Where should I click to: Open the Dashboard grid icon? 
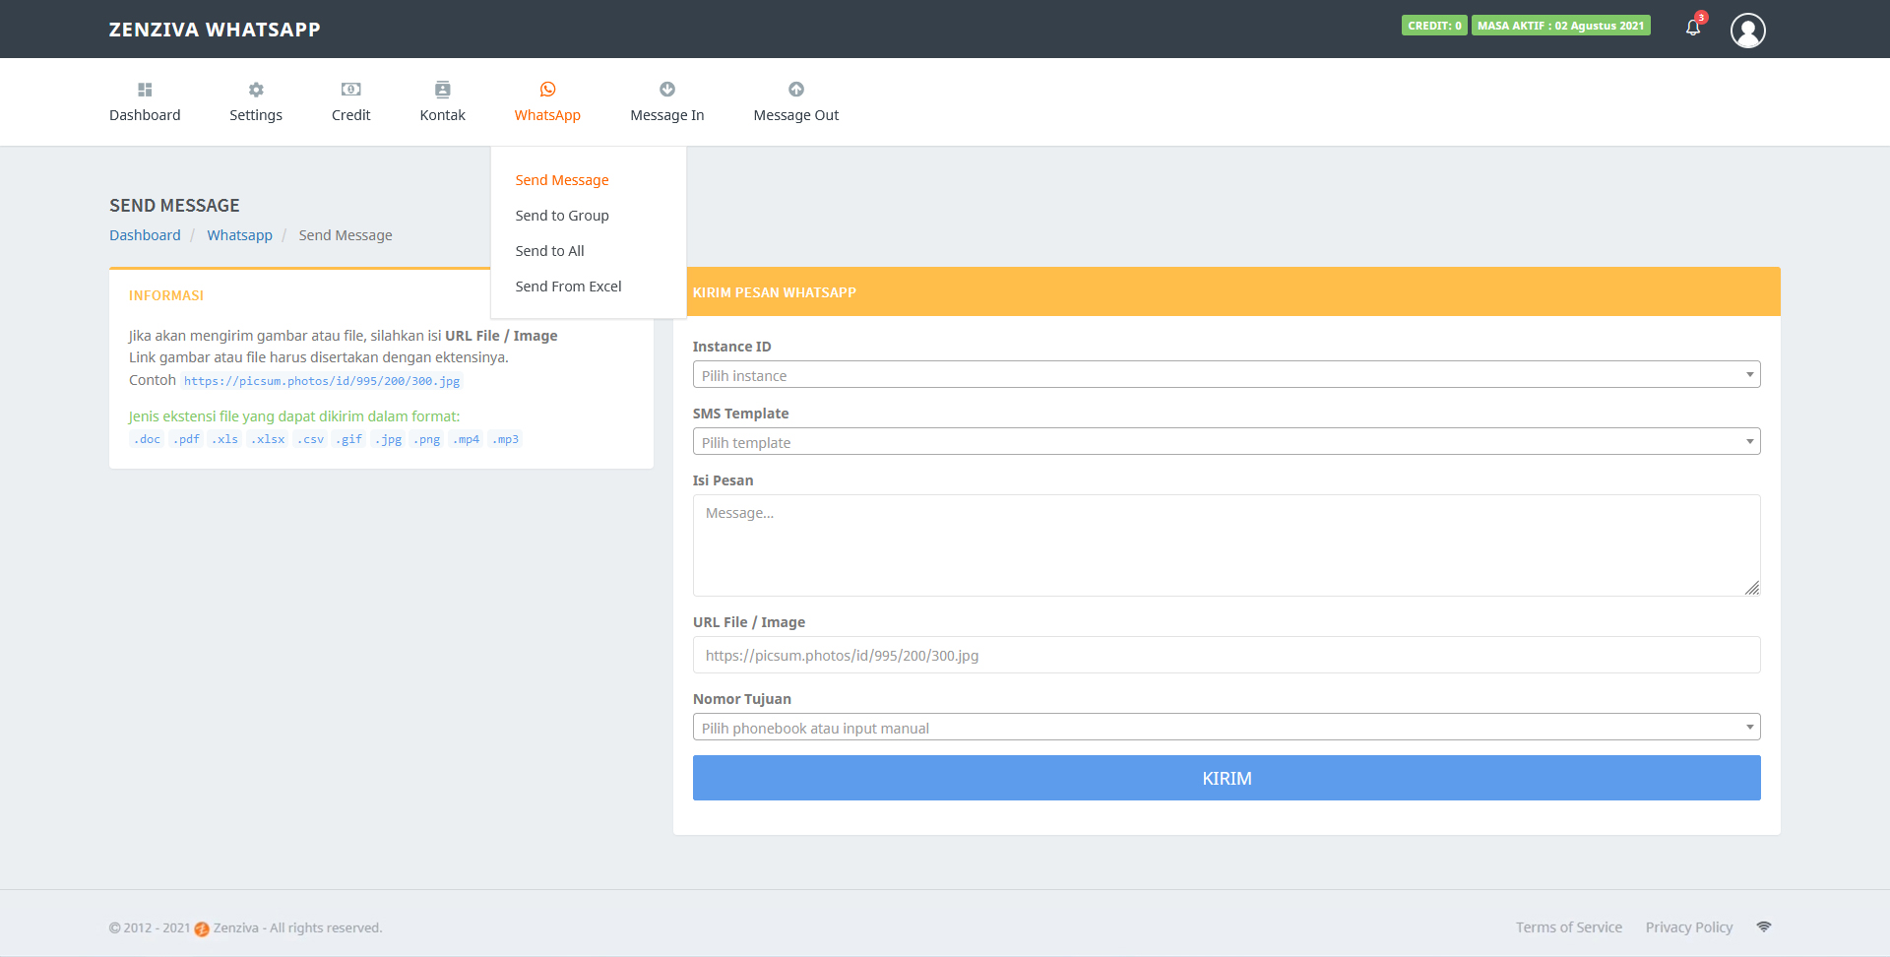coord(145,90)
